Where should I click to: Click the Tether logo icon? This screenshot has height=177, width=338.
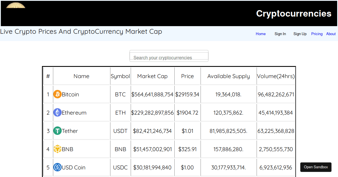tap(57, 131)
